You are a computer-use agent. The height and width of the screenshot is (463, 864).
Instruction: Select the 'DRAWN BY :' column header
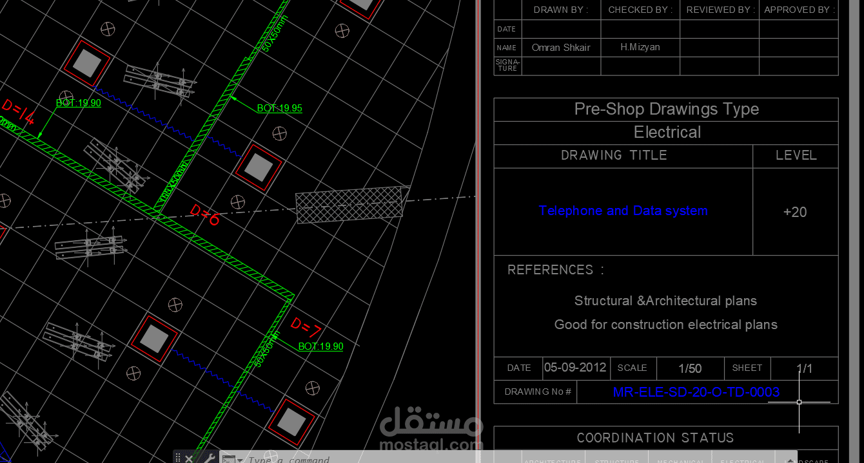point(561,10)
